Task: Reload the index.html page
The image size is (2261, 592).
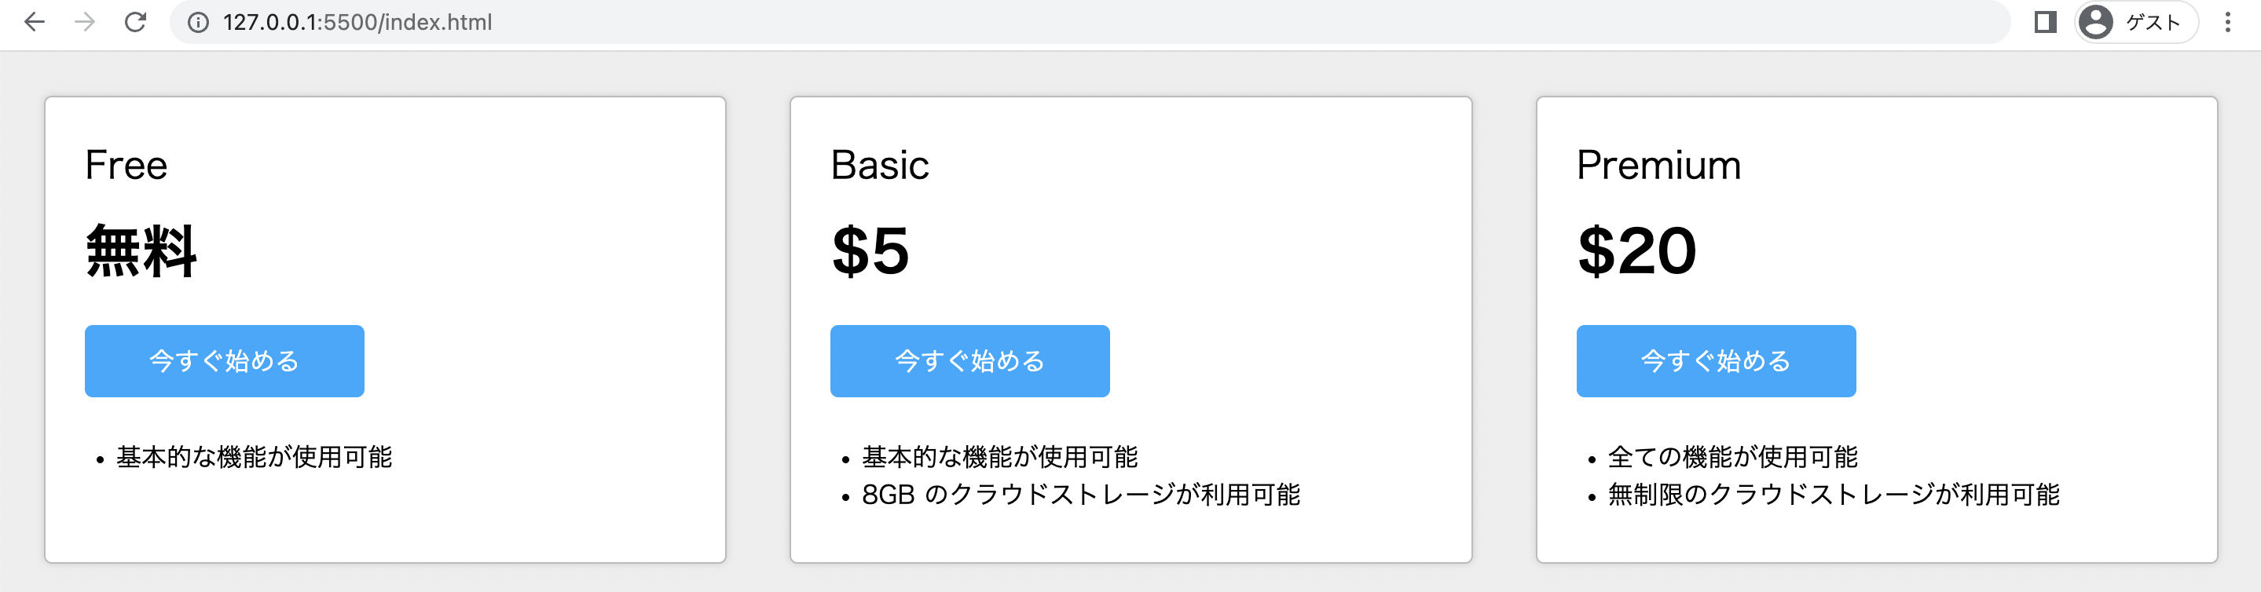Action: [x=136, y=22]
